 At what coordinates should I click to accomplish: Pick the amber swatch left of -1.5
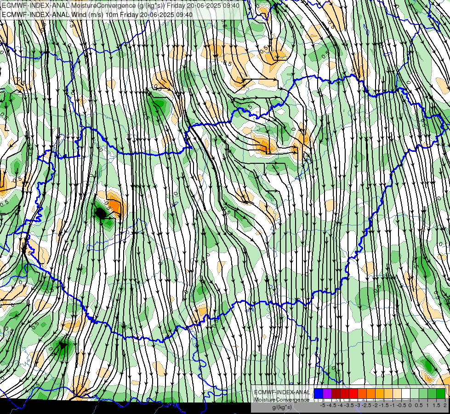coord(379,393)
